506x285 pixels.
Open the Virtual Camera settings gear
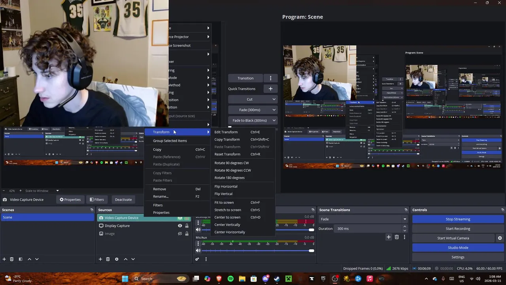pyautogui.click(x=500, y=238)
